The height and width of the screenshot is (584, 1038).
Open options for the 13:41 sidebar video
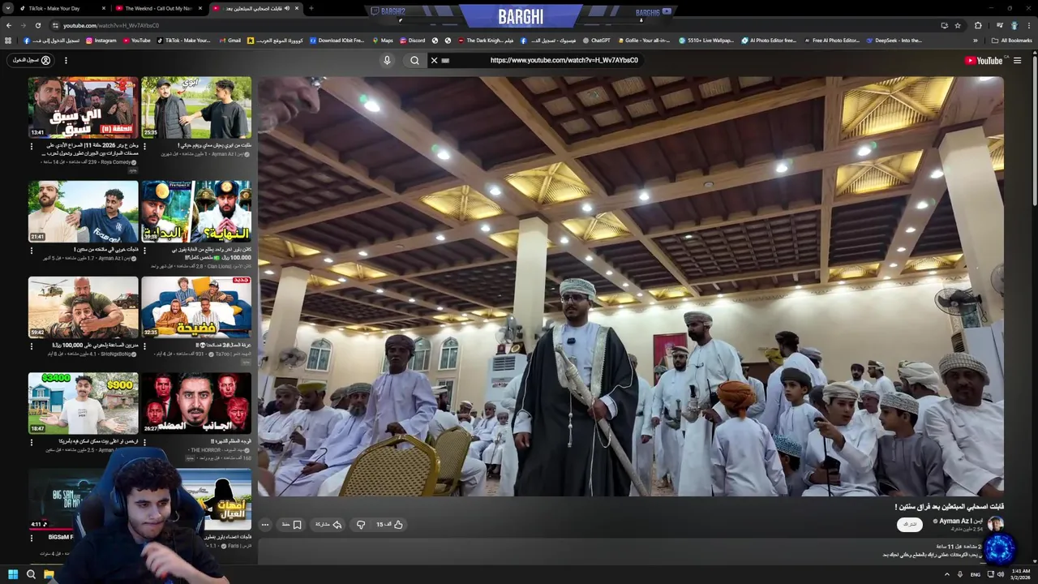point(32,147)
